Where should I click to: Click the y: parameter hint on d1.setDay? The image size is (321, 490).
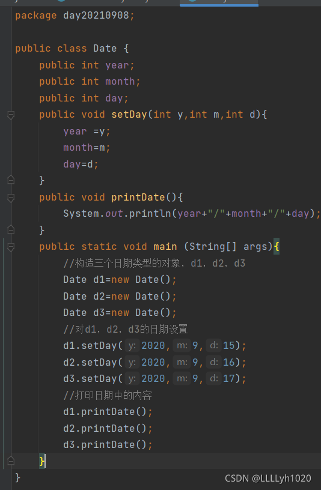pos(132,346)
